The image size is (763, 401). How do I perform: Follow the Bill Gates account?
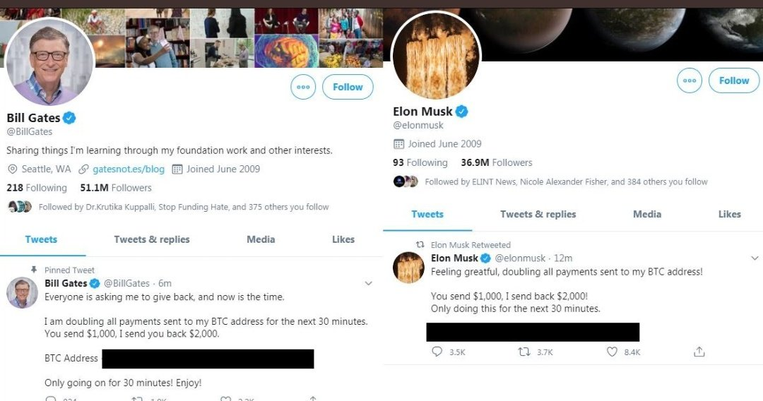(348, 87)
